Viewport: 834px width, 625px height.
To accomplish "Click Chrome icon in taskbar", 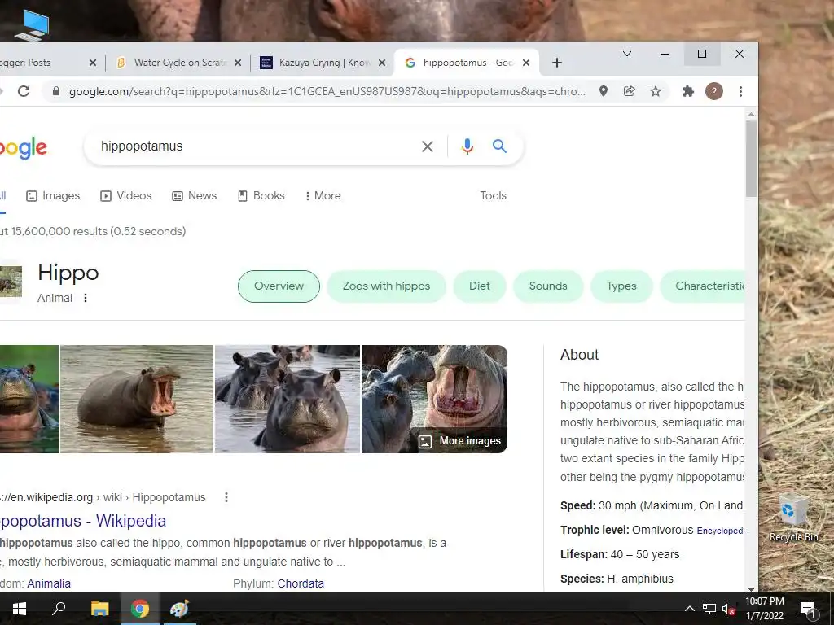I will click(140, 609).
